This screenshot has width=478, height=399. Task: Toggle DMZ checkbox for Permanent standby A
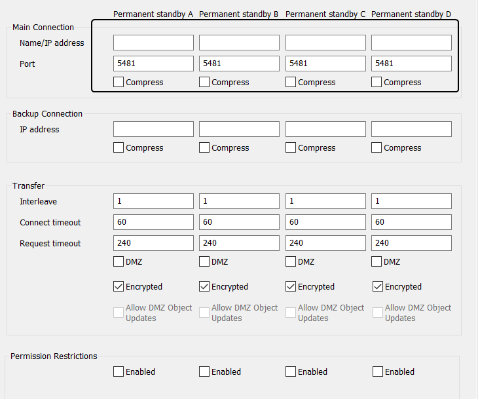click(x=119, y=262)
